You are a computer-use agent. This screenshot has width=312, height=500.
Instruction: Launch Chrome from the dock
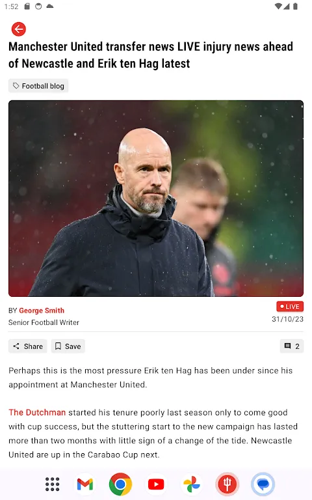coord(120,484)
